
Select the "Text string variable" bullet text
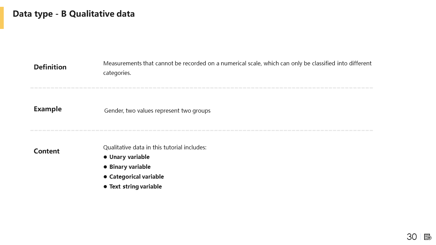(136, 186)
